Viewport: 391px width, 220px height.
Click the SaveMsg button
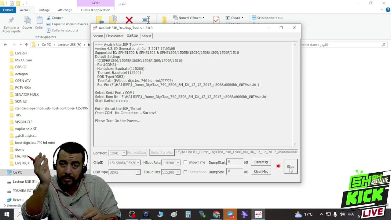click(261, 162)
